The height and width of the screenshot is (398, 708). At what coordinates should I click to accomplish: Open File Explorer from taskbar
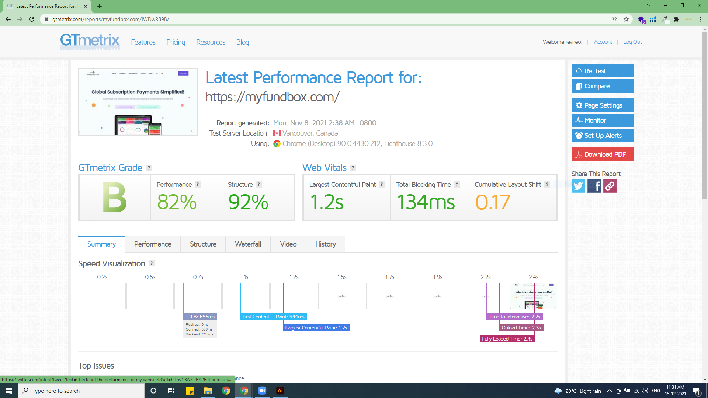[x=208, y=391]
